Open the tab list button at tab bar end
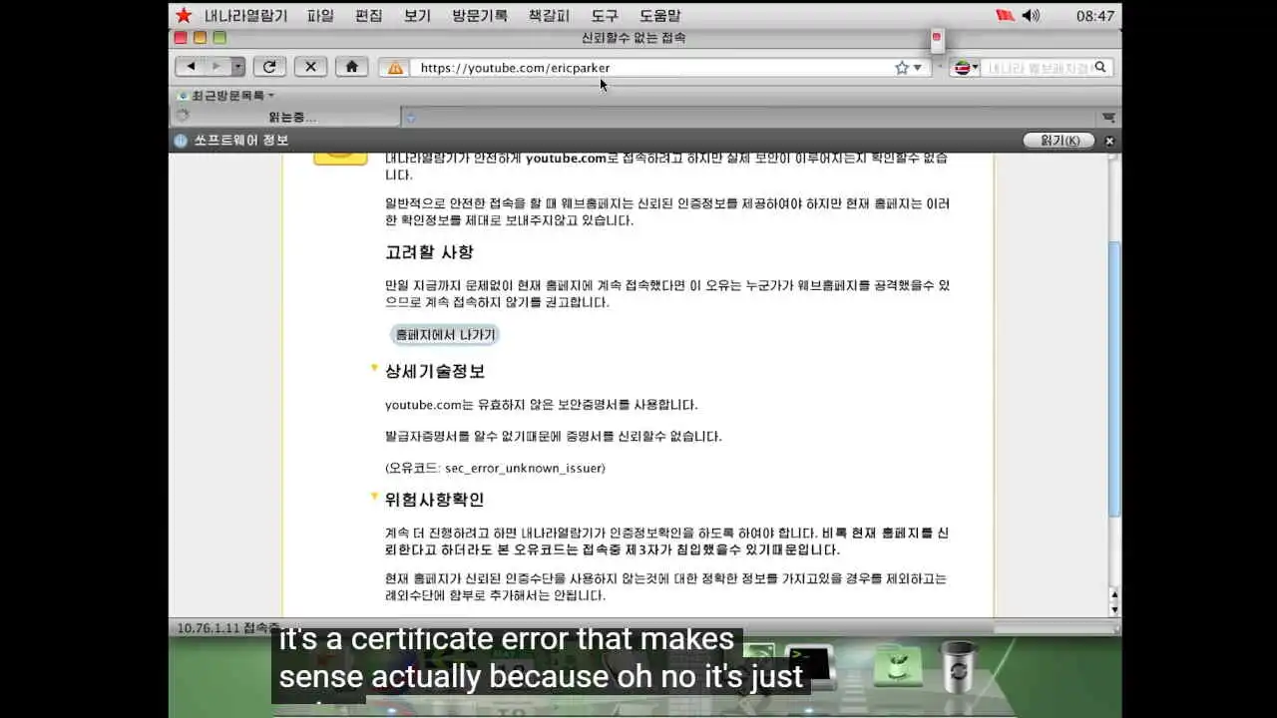The height and width of the screenshot is (718, 1277). click(1108, 118)
